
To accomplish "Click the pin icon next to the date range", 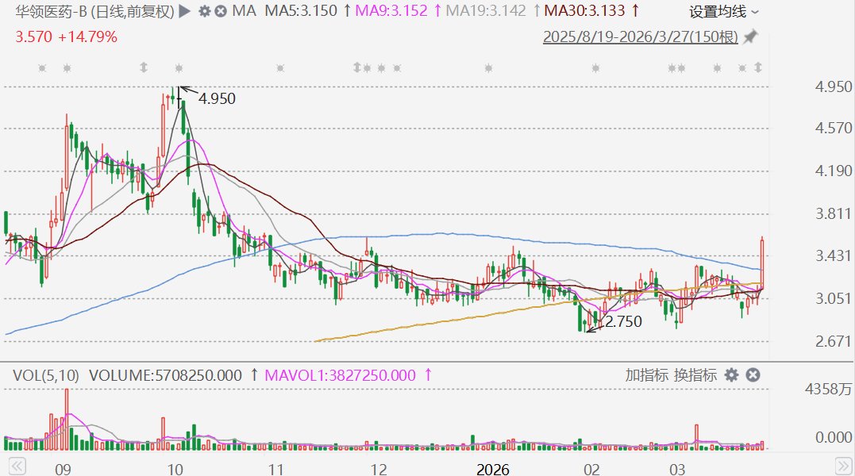I will [750, 37].
